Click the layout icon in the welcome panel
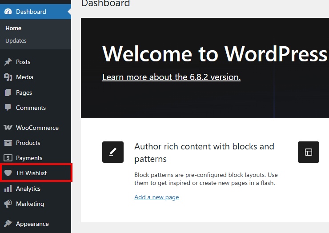Viewport: 329px width, 233px height. [309, 152]
